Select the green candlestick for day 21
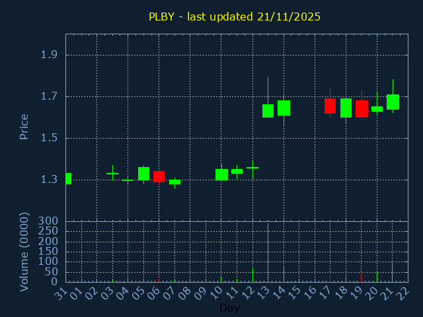423x317 pixels. (x=393, y=102)
